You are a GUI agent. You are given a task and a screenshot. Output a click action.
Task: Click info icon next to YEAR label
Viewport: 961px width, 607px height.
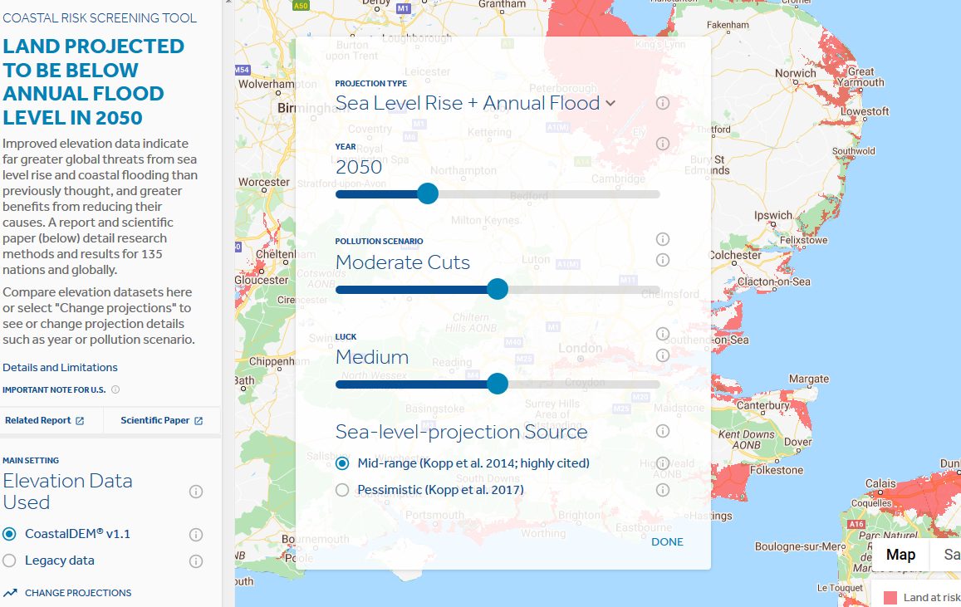[x=663, y=144]
